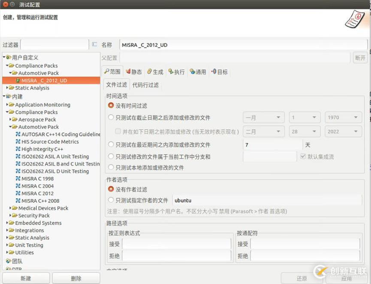Image resolution: width=371 pixels, height=284 pixels.
Task: Open the 二月 month dropdown
Action: 264,131
